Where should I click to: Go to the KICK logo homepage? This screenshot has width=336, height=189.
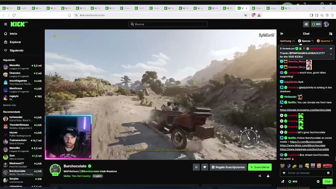[x=19, y=24]
